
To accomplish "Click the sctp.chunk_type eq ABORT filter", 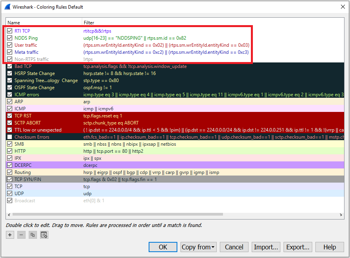I will [111, 123].
